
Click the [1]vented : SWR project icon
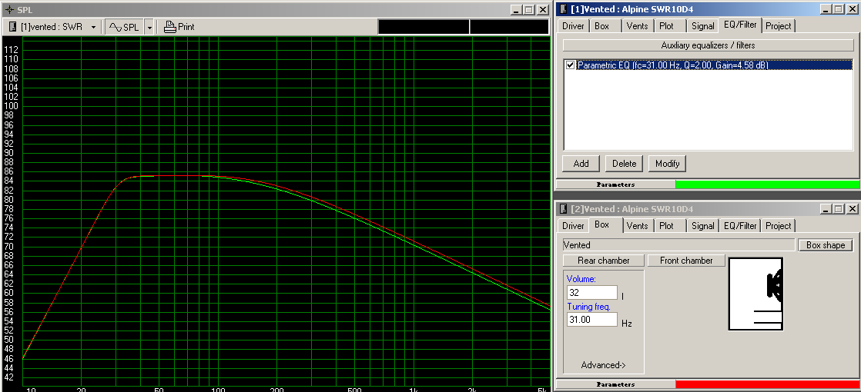(13, 27)
